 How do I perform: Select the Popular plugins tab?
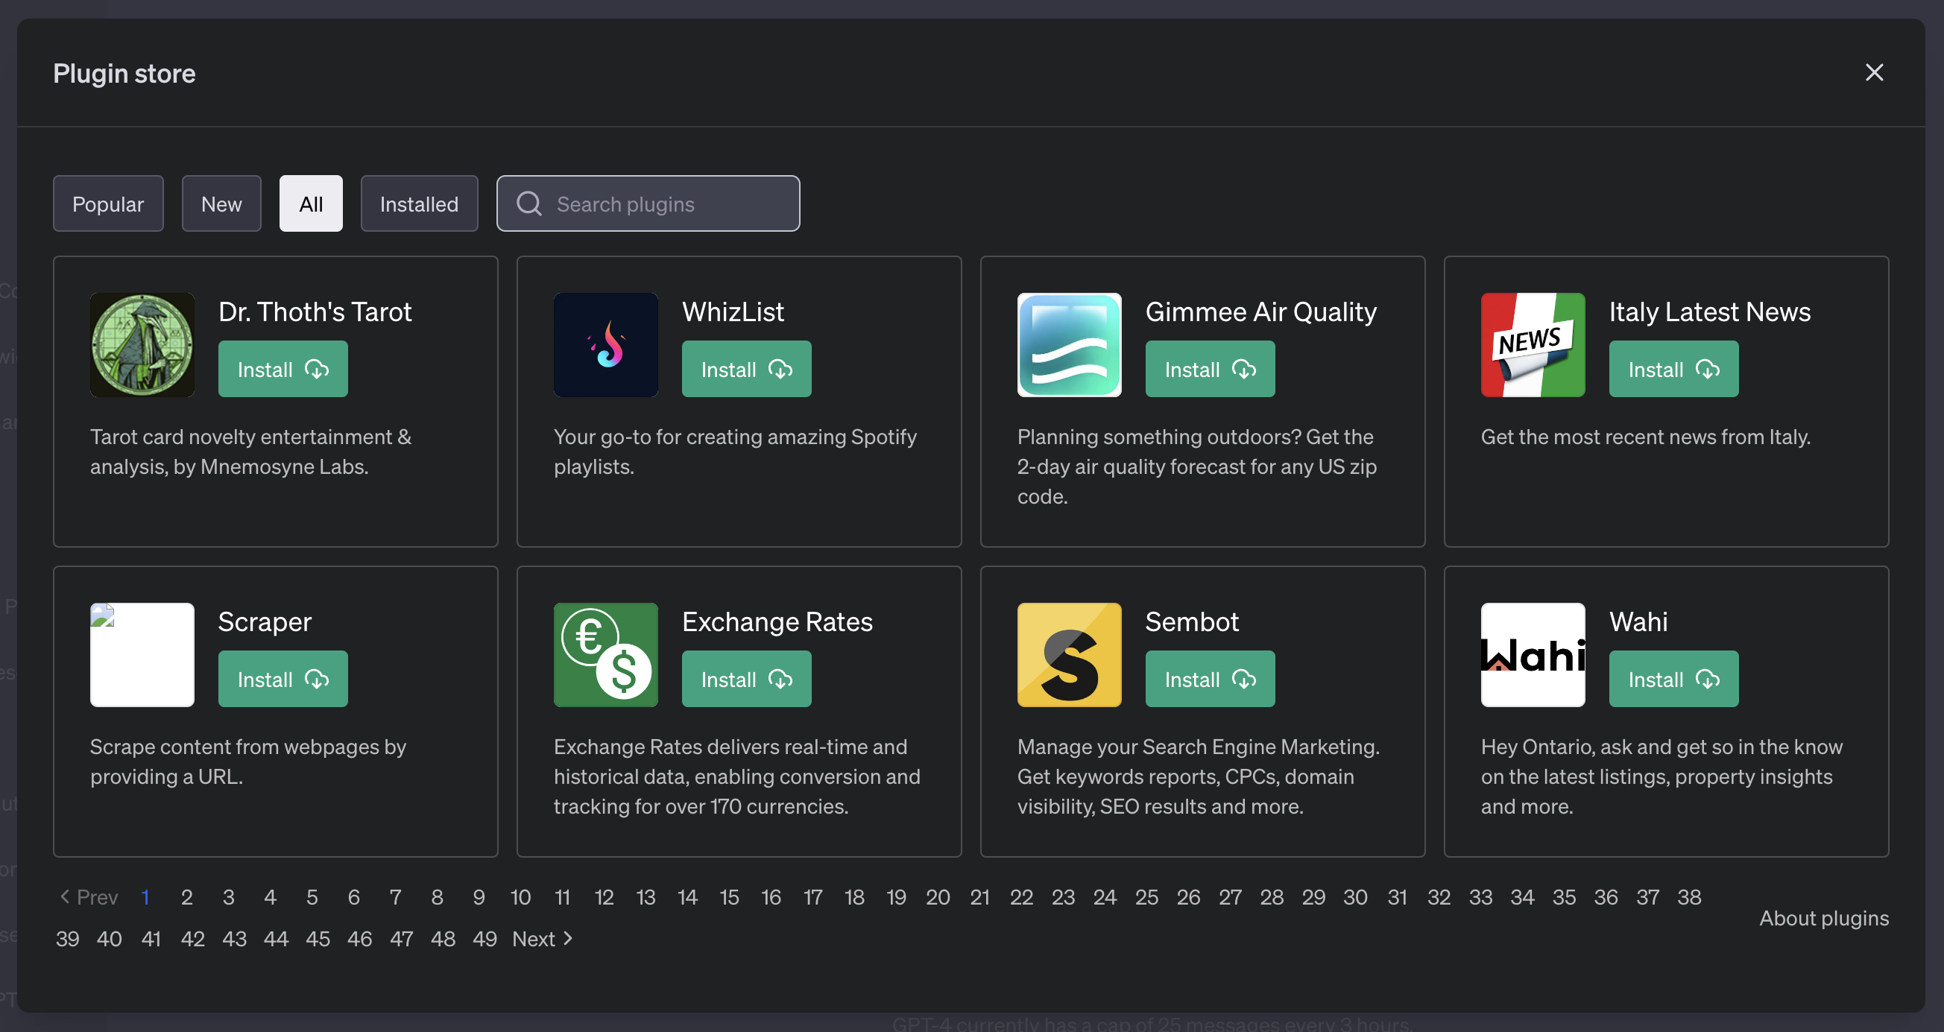click(108, 203)
